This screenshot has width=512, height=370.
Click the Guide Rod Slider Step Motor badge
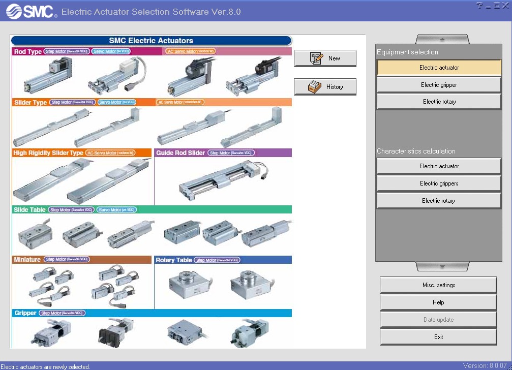pos(231,152)
